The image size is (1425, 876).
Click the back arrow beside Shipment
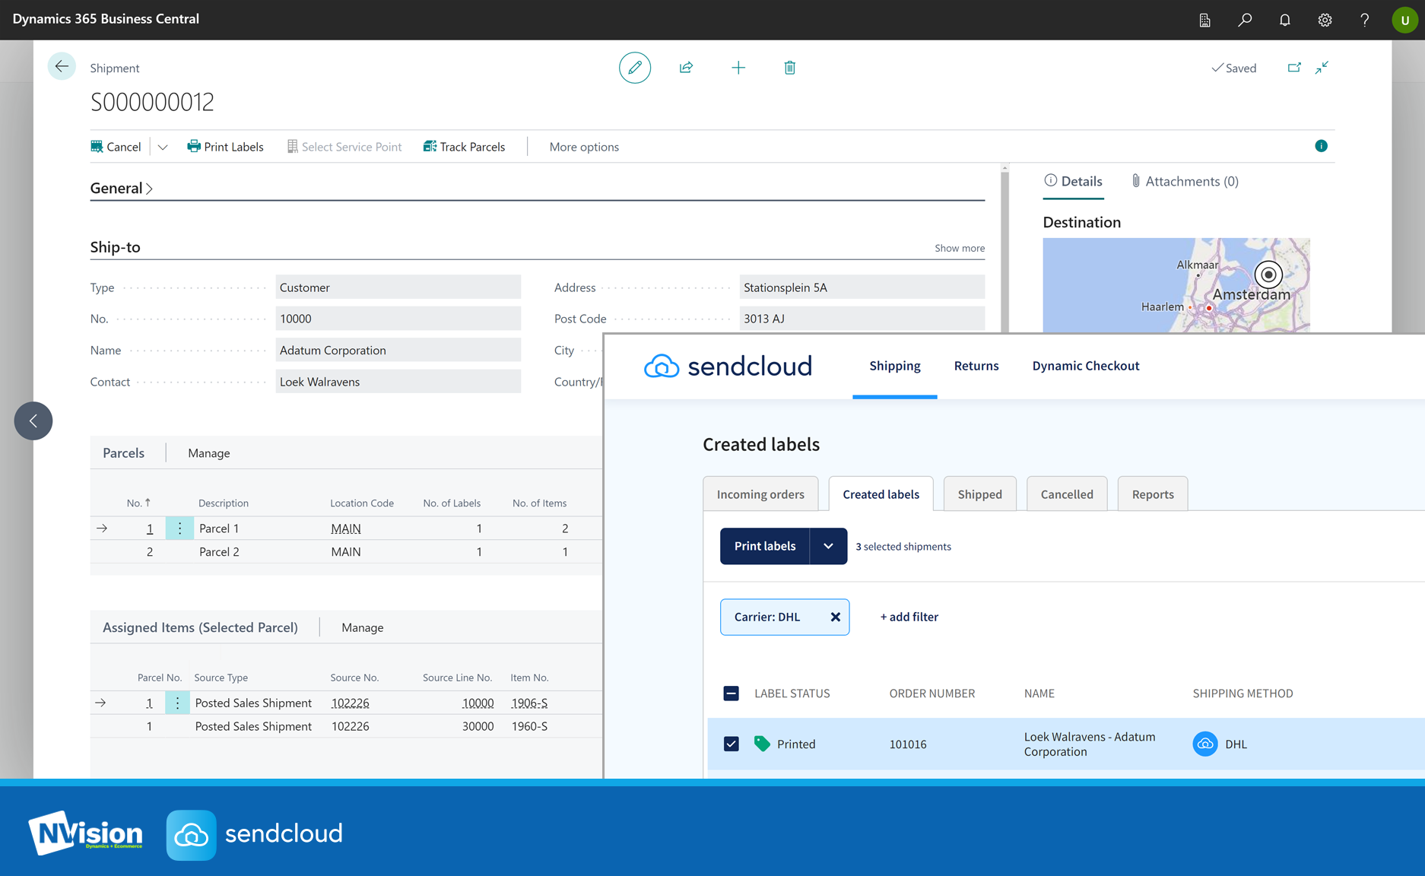pos(62,67)
